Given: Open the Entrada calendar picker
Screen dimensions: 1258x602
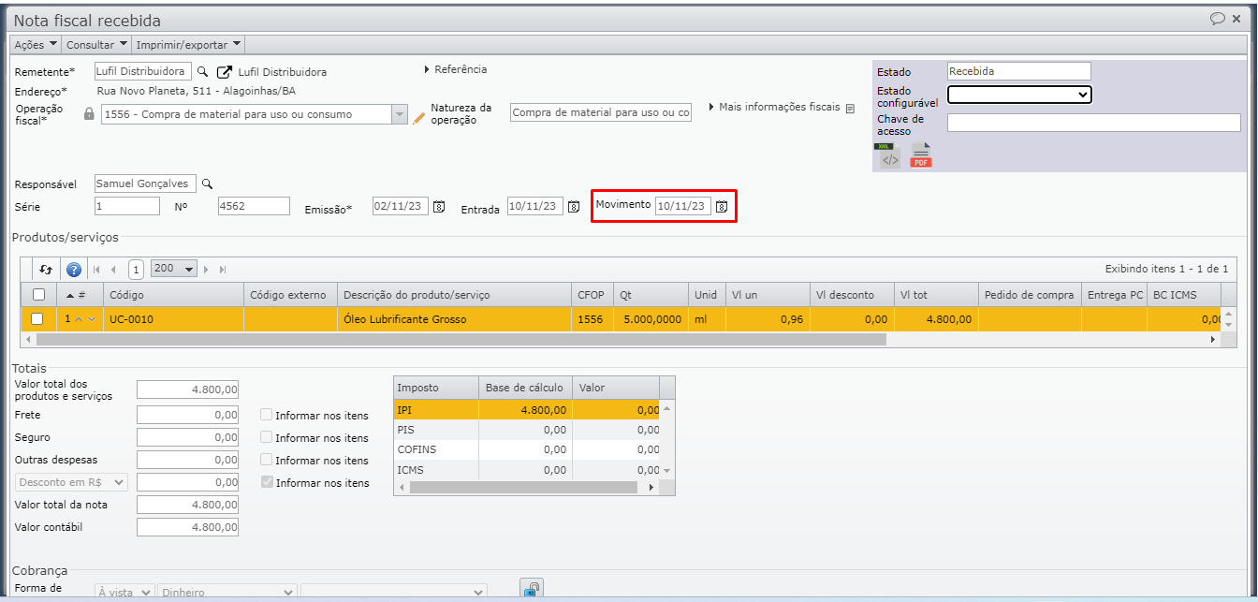Looking at the screenshot, I should pos(574,207).
